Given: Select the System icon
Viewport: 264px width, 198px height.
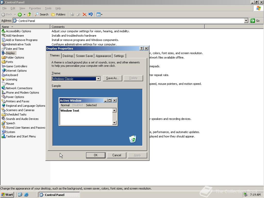Looking at the screenshot, I should [x=4, y=132].
